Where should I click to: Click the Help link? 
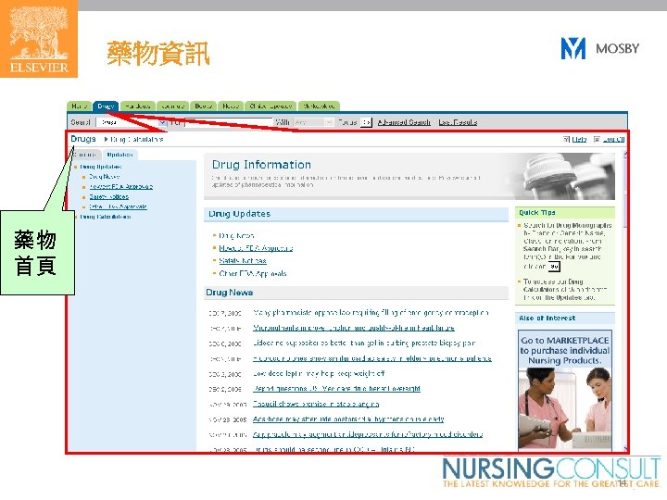(579, 139)
